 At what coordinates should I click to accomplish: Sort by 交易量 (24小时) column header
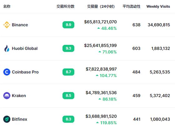tap(101, 6)
